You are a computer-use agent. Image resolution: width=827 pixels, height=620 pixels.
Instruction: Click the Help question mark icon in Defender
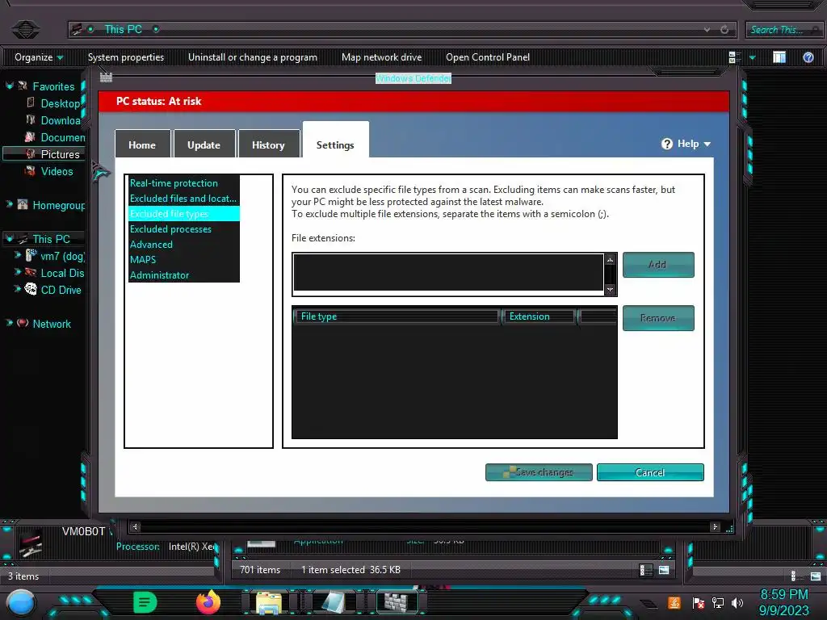[x=667, y=144]
